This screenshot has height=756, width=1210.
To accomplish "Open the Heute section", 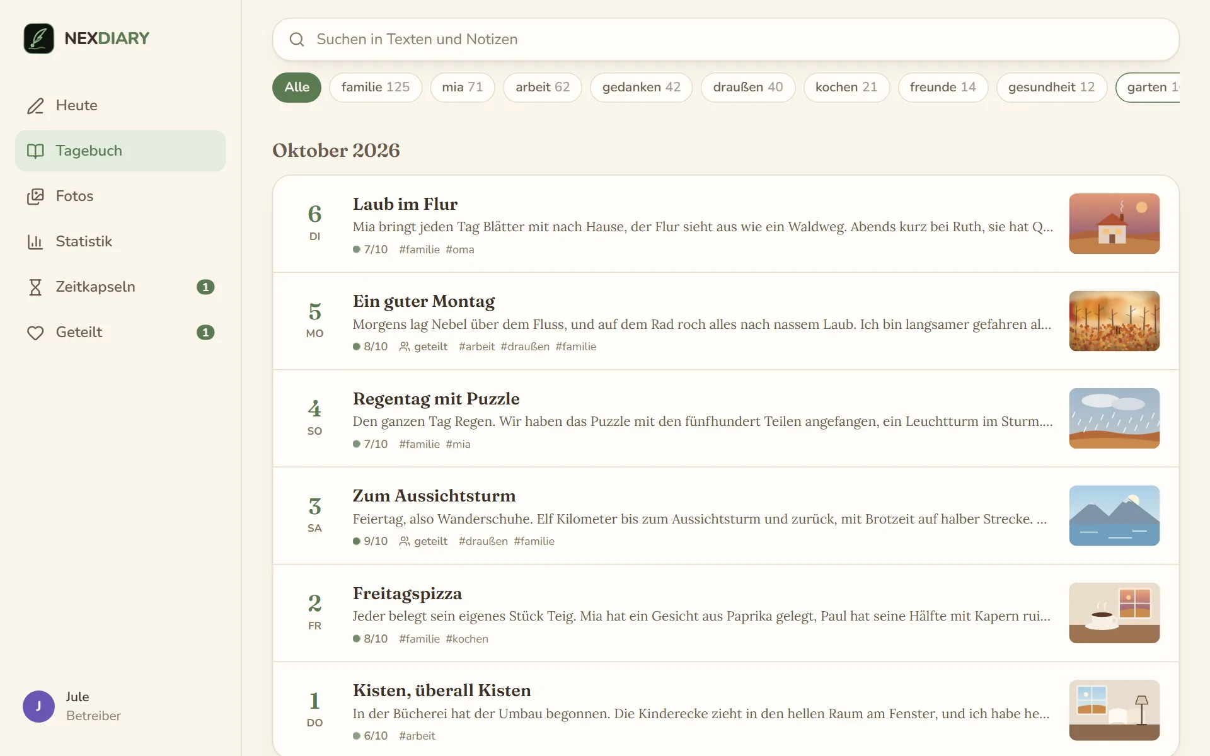I will coord(120,106).
